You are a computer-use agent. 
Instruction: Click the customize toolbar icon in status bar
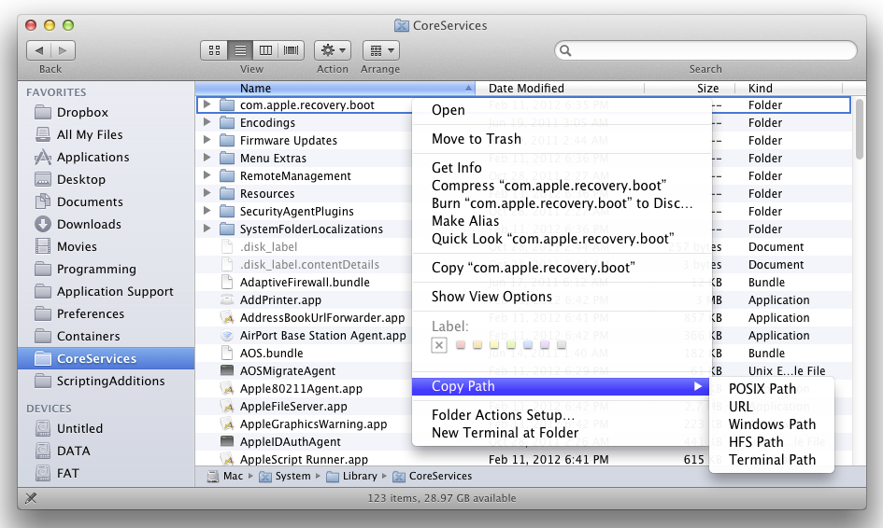pyautogui.click(x=31, y=498)
